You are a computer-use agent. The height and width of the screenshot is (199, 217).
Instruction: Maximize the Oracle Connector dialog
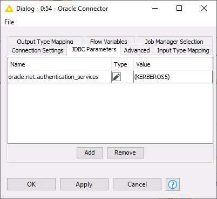tap(179, 8)
